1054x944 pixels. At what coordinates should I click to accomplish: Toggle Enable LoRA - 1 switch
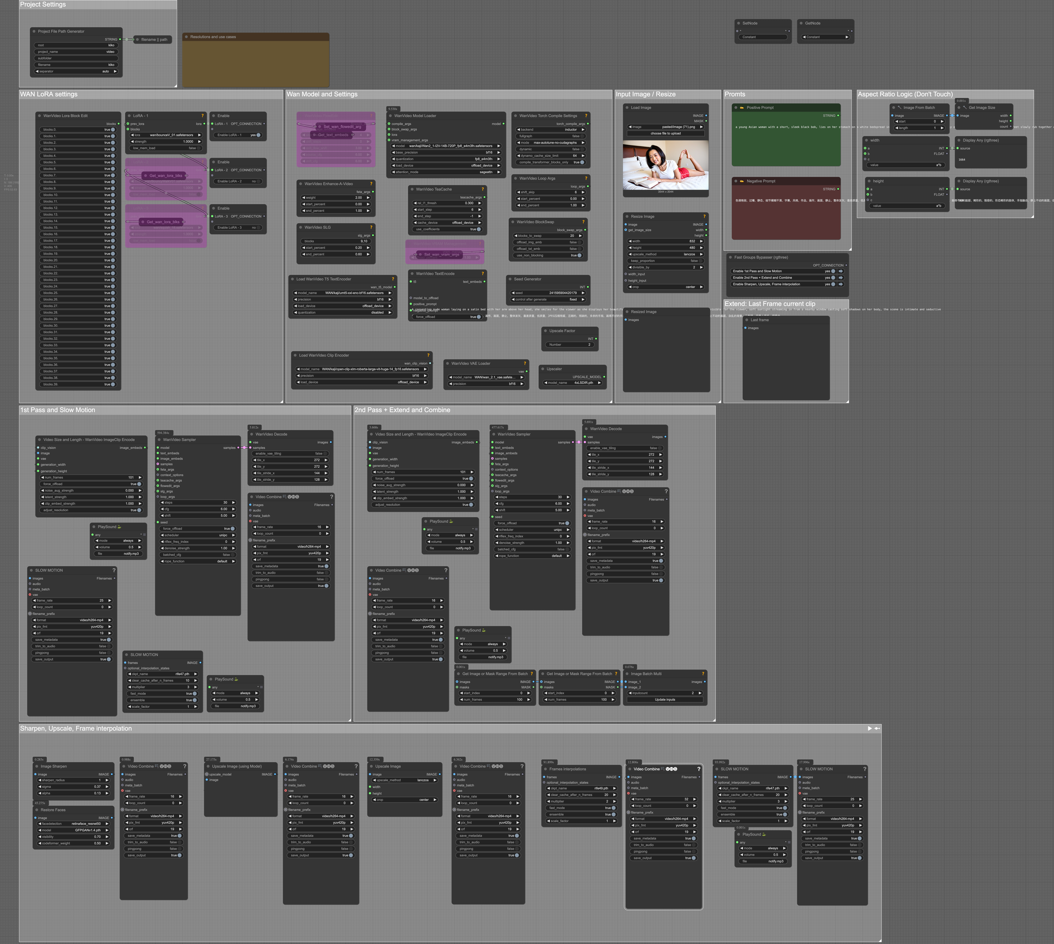point(258,135)
